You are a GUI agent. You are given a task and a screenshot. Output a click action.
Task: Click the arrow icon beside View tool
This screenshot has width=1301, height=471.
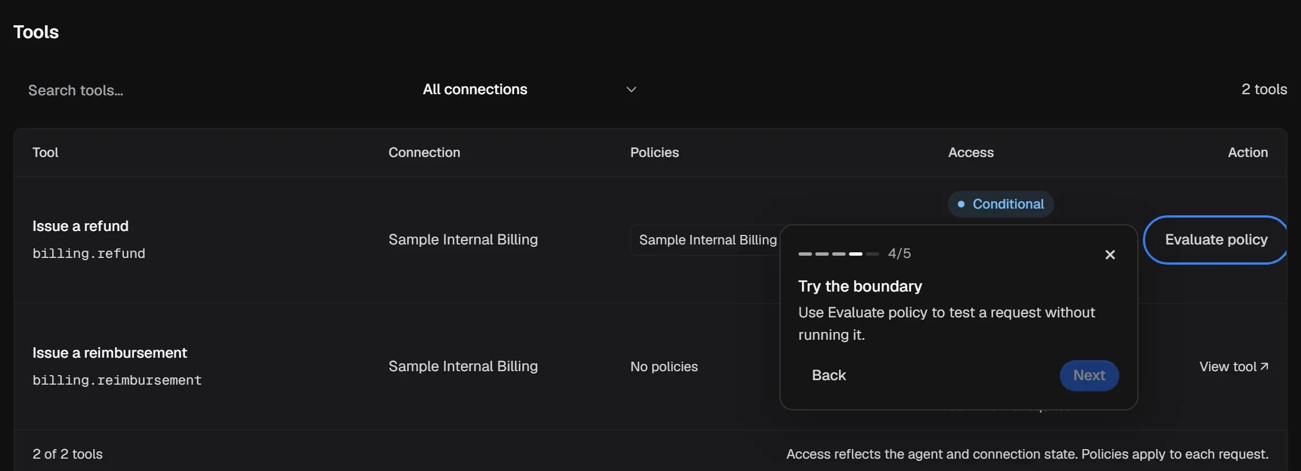[1264, 366]
